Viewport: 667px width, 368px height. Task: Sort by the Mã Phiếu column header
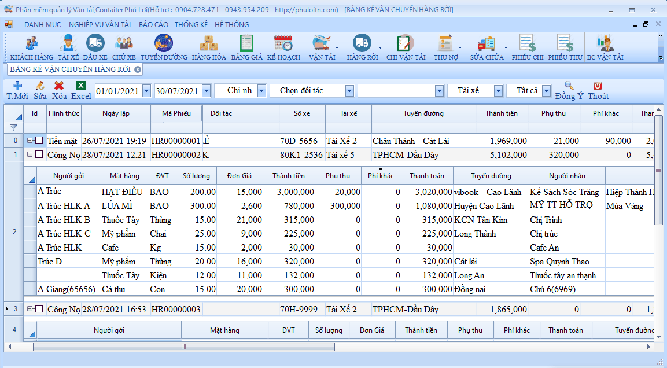pyautogui.click(x=176, y=113)
